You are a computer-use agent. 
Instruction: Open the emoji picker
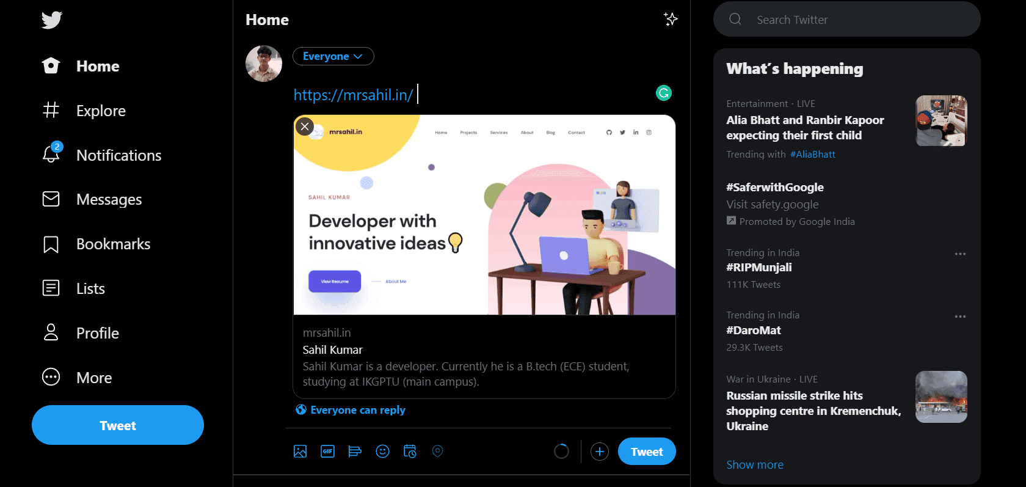[383, 452]
